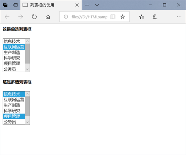186x155 pixels.
Task: Open the Settings and more ellipsis
Action: click(179, 17)
